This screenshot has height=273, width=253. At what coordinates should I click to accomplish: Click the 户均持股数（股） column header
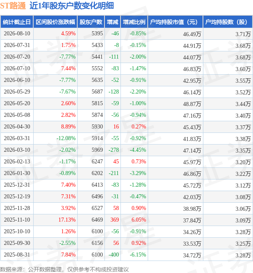coord(228,22)
